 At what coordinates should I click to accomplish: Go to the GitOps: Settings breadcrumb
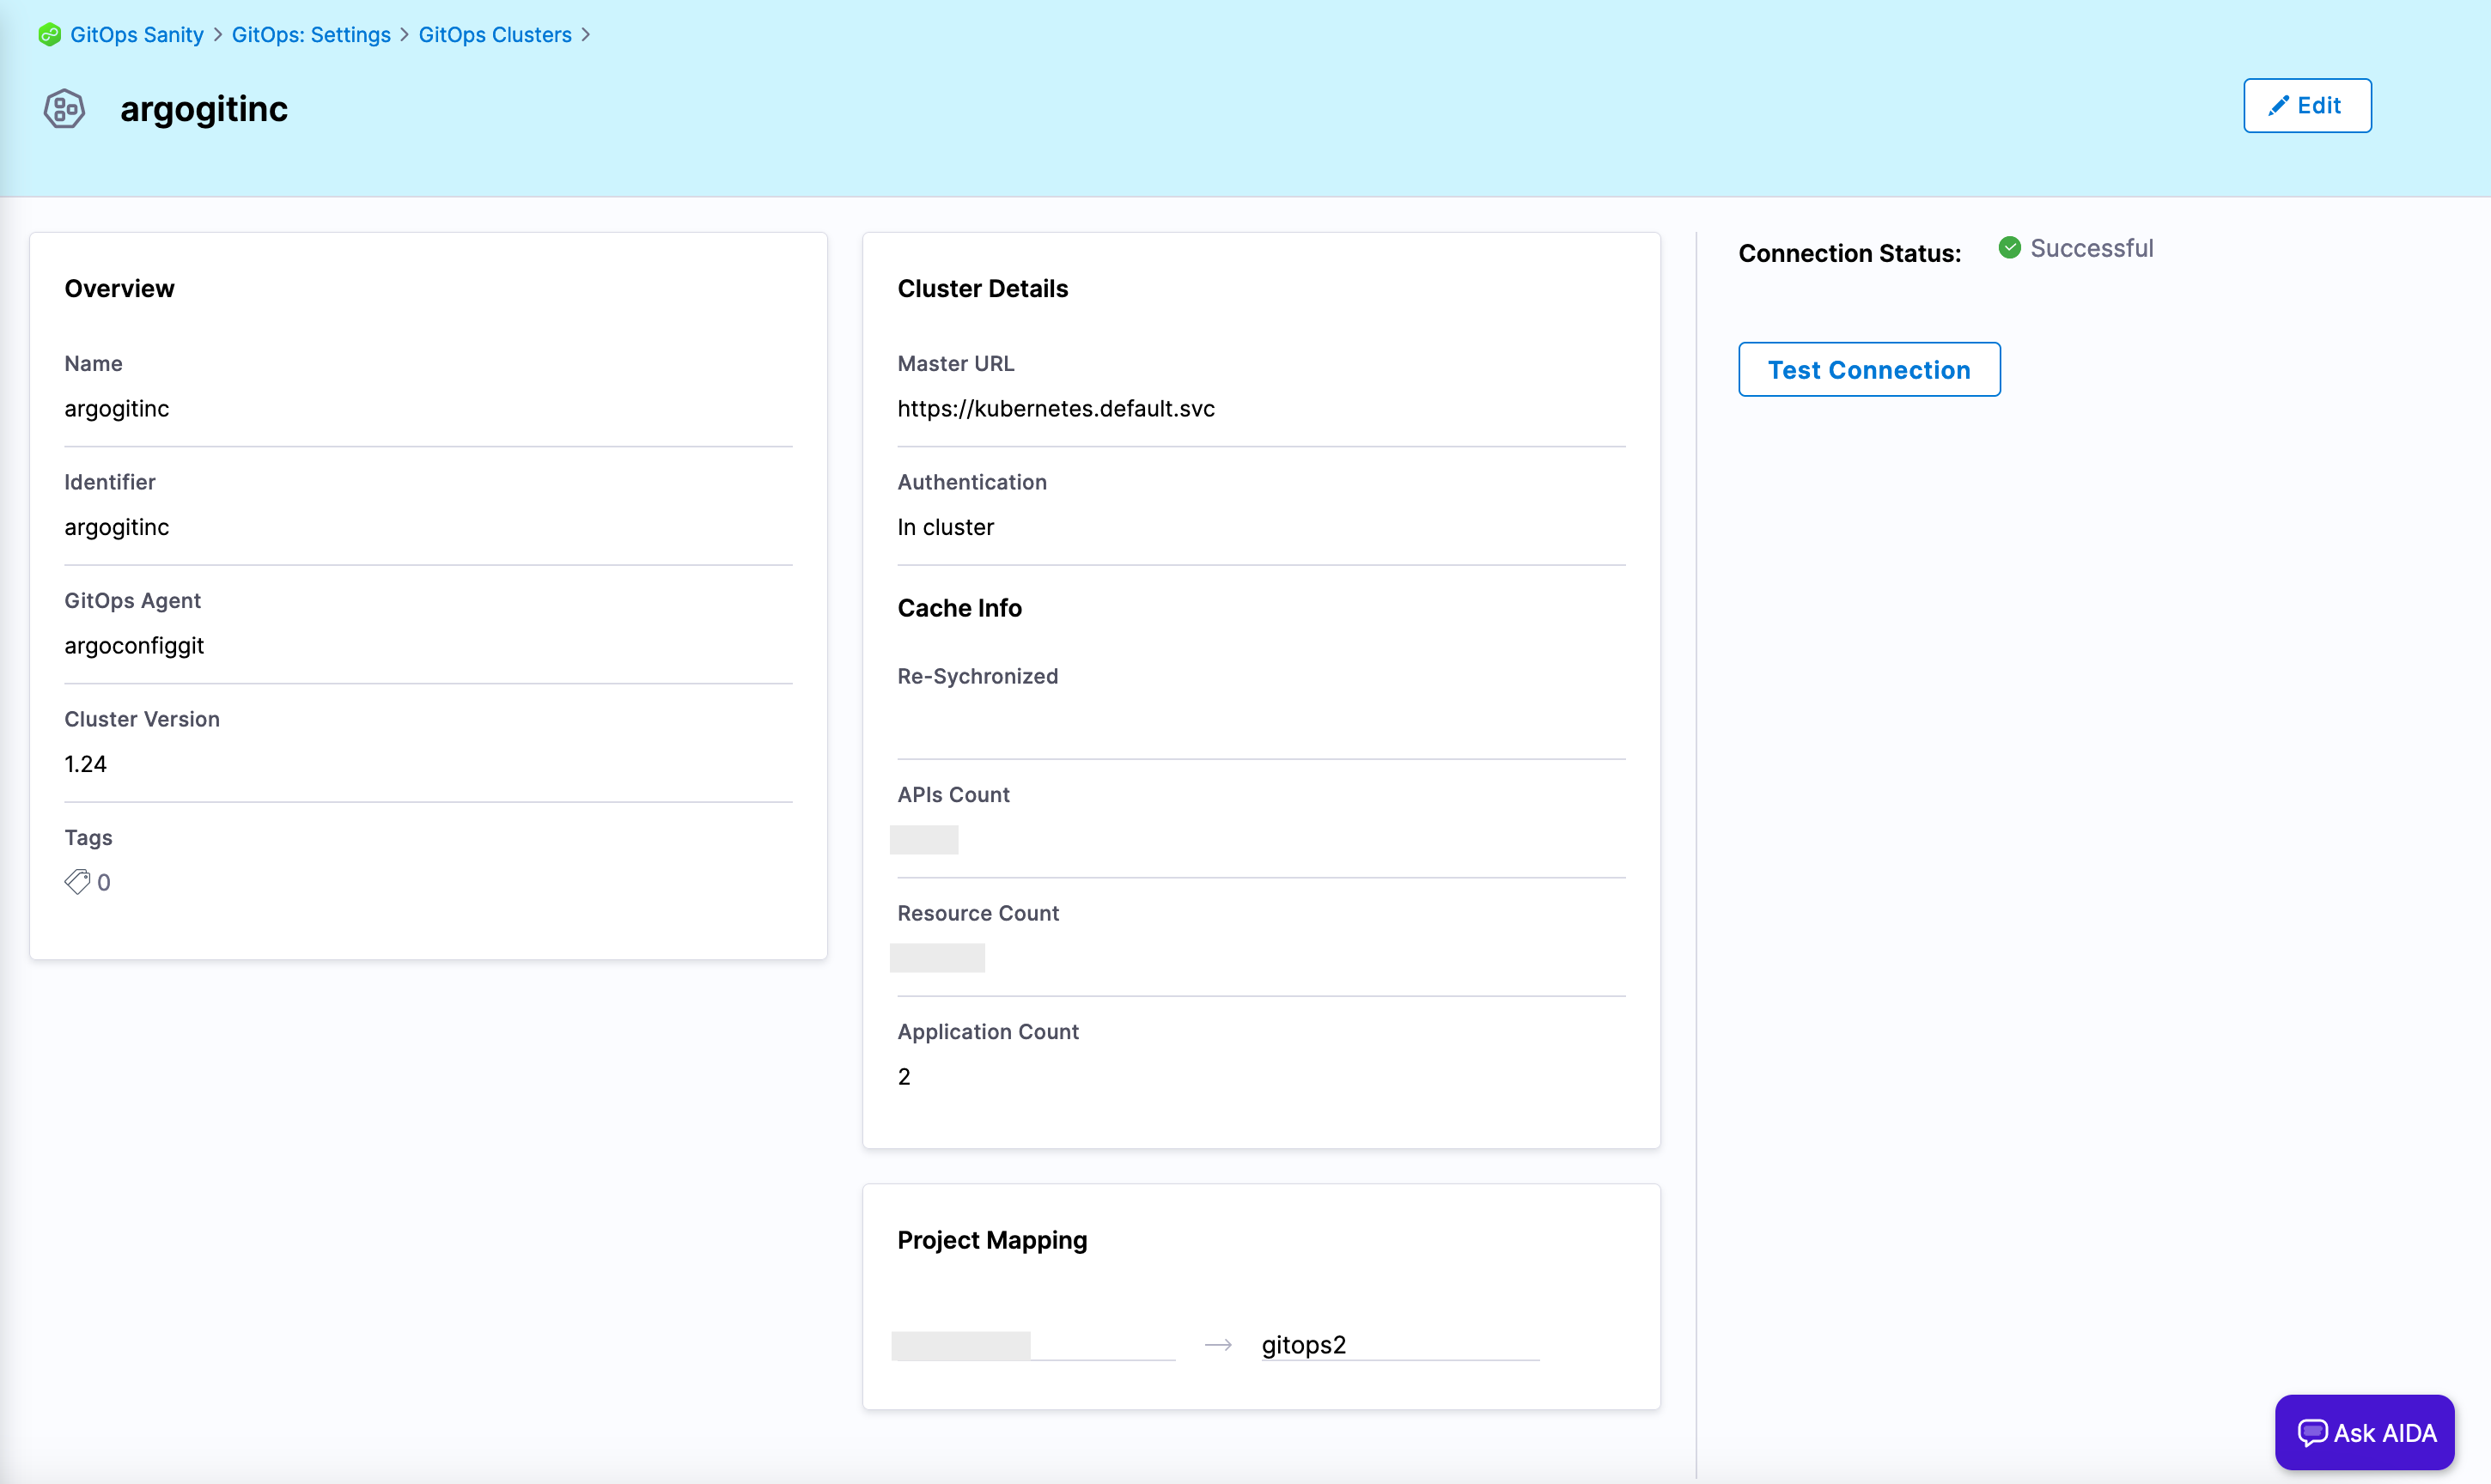[311, 35]
